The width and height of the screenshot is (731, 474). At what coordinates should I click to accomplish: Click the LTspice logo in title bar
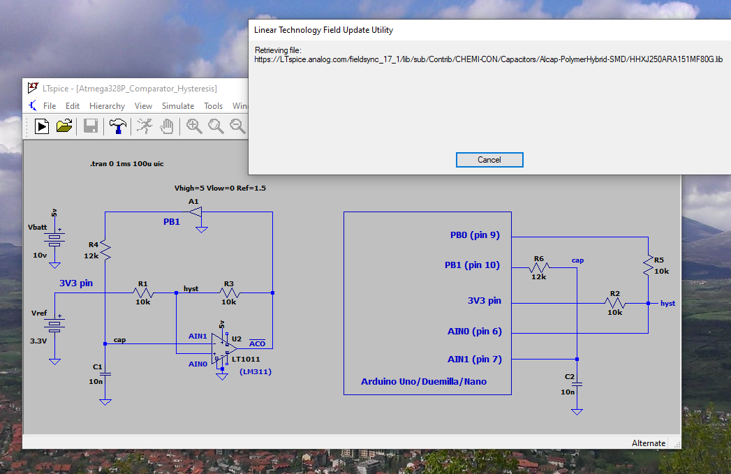[x=33, y=88]
